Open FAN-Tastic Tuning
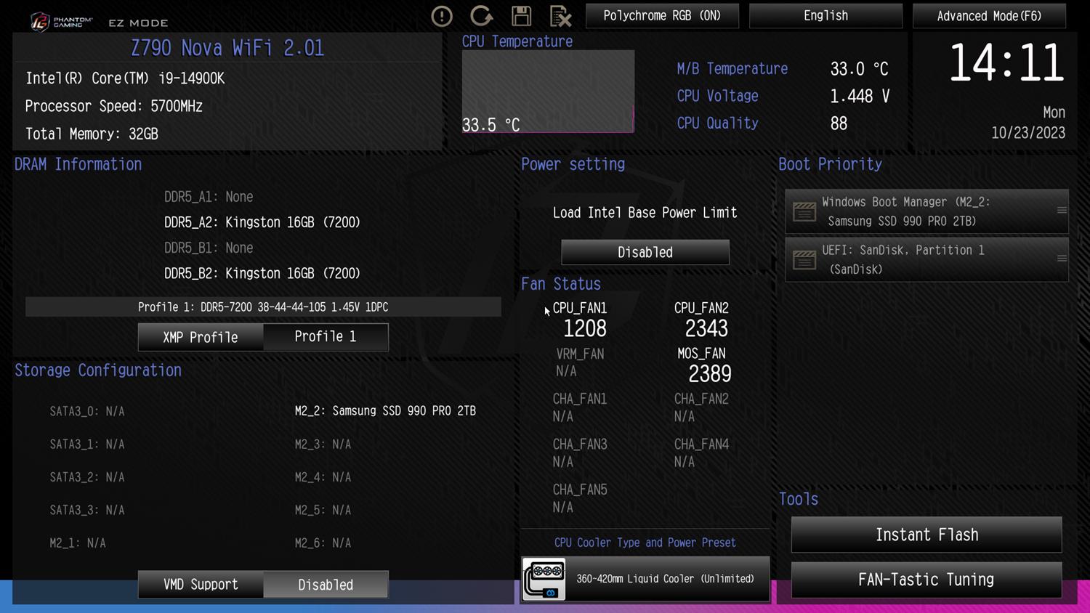Viewport: 1090px width, 613px height. coord(926,580)
